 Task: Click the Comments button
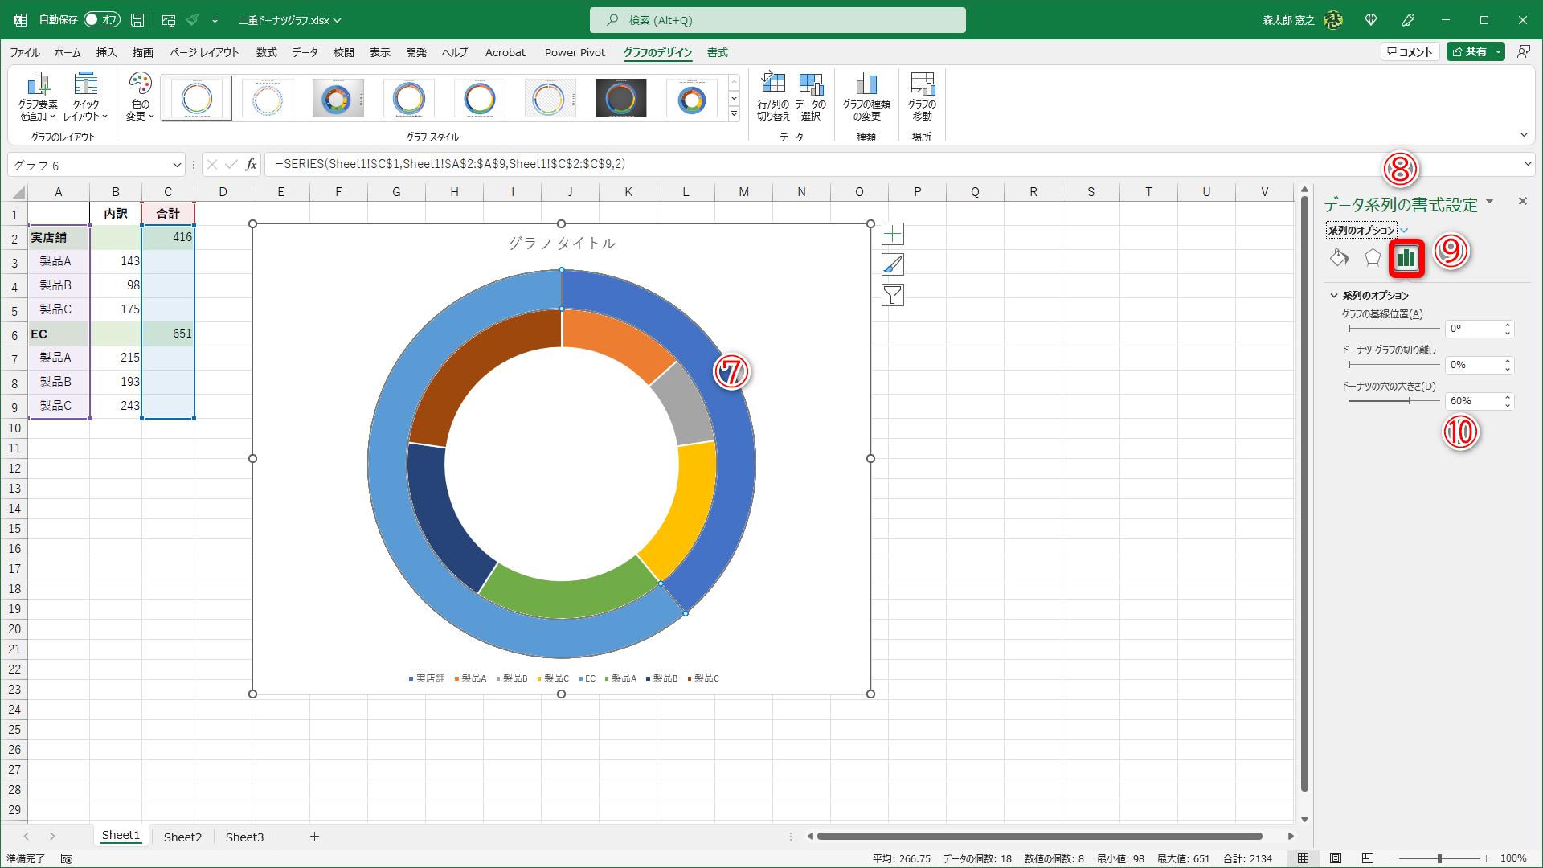tap(1409, 51)
